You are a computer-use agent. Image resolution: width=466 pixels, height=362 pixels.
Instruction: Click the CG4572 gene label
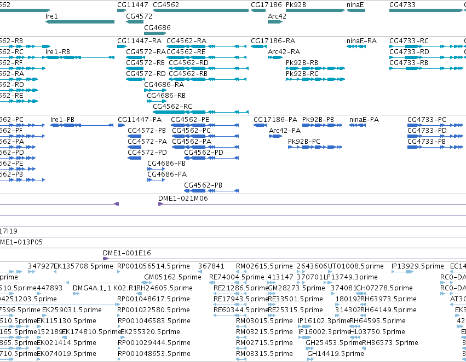pyautogui.click(x=139, y=16)
